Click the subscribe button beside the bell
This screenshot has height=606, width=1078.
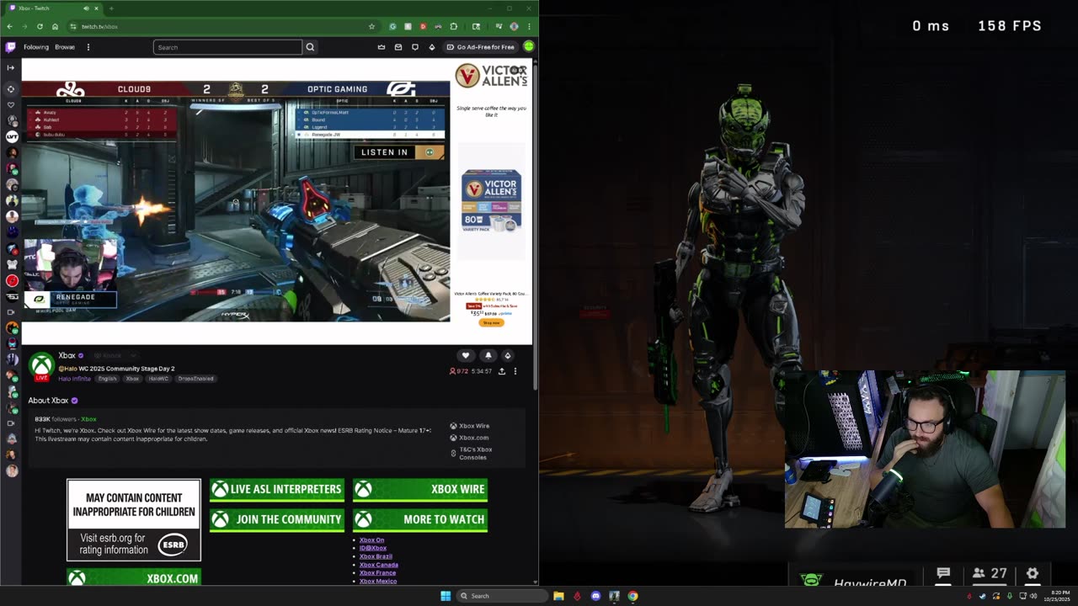tap(507, 355)
